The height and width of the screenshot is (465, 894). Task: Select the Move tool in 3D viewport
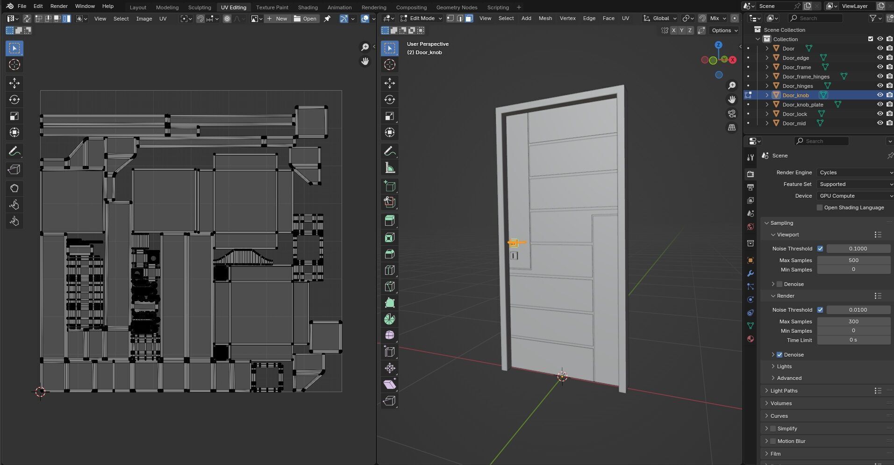click(390, 83)
